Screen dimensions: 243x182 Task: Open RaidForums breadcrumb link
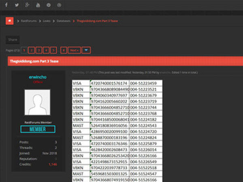[29, 21]
